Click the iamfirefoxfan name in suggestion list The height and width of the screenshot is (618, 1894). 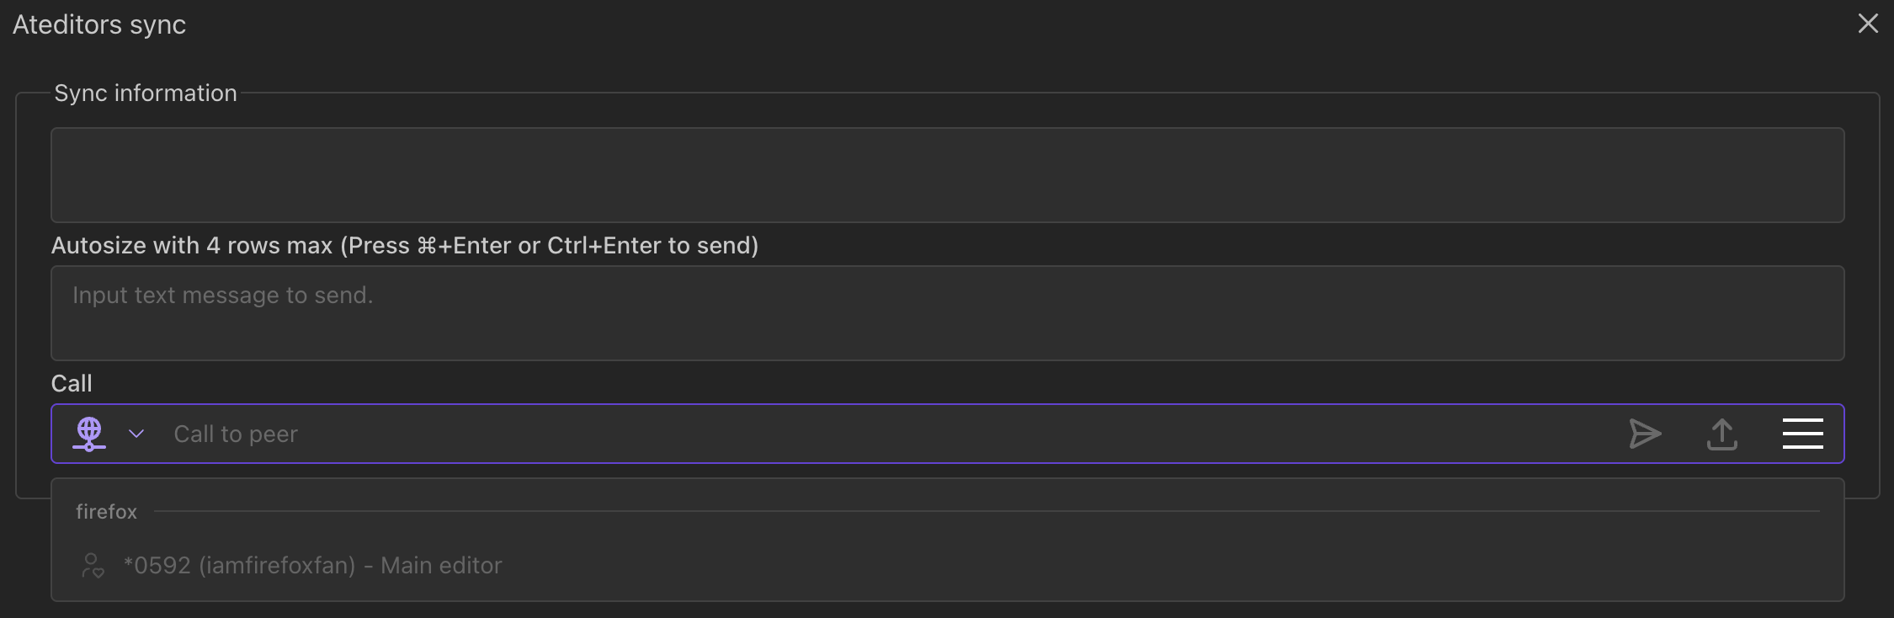click(x=277, y=565)
